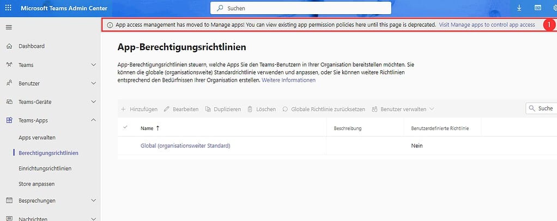Click the Dashboard home icon
This screenshot has width=557, height=221.
(10, 46)
